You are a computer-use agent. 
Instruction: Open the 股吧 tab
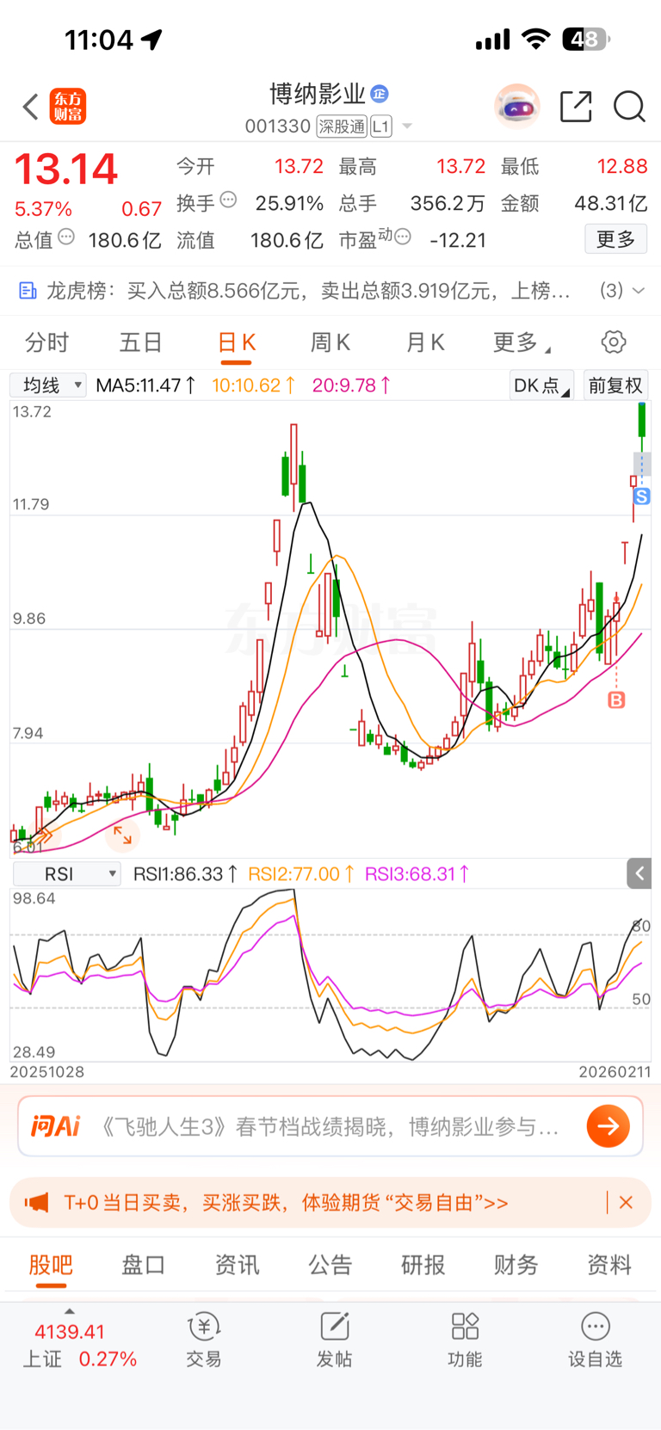point(51,1265)
